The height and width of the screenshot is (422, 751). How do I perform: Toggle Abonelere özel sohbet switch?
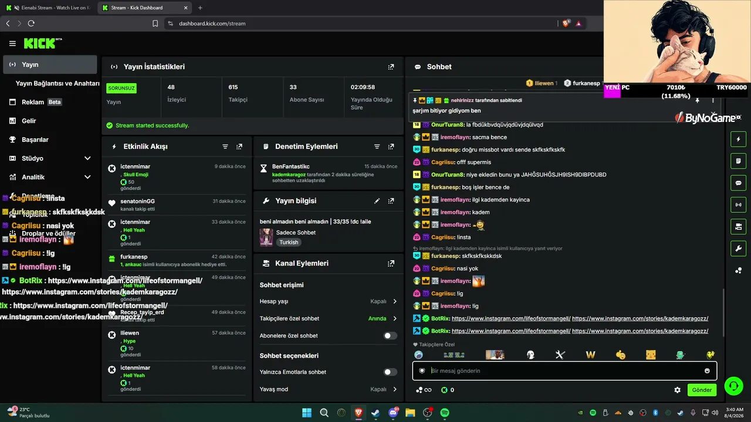tap(390, 336)
